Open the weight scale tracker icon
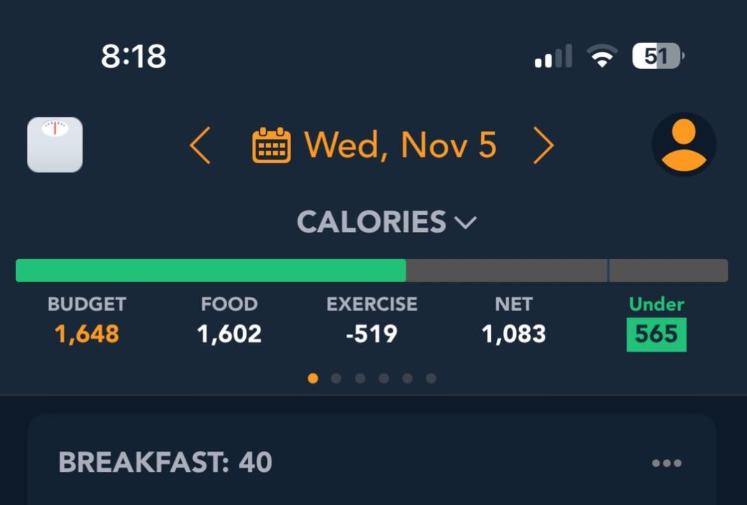The width and height of the screenshot is (747, 505). pos(54,145)
